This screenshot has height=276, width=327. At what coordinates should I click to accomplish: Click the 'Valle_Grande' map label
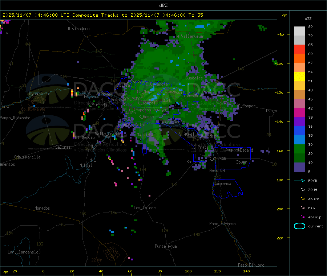click(108, 134)
